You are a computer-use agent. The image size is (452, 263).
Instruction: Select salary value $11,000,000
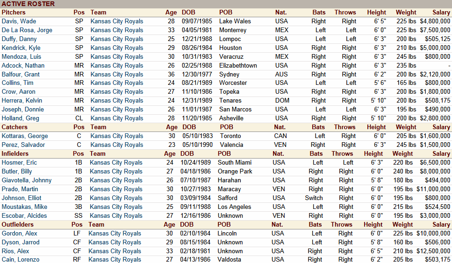point(433,189)
